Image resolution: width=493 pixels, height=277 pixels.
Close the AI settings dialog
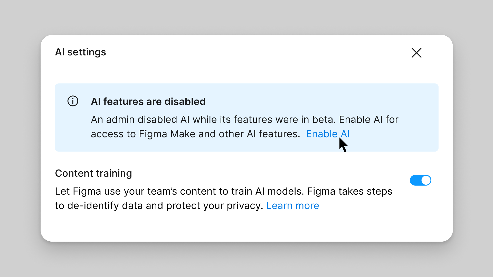pyautogui.click(x=416, y=53)
